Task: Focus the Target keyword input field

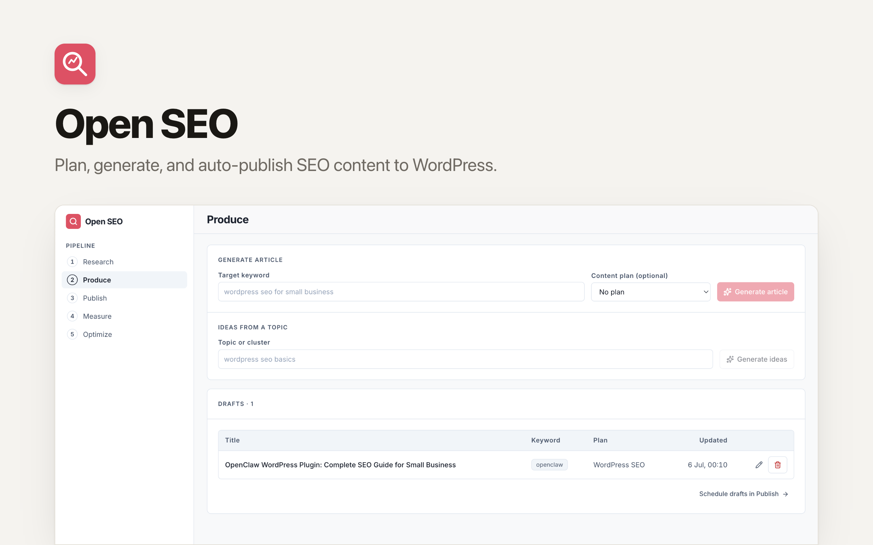Action: pos(401,292)
